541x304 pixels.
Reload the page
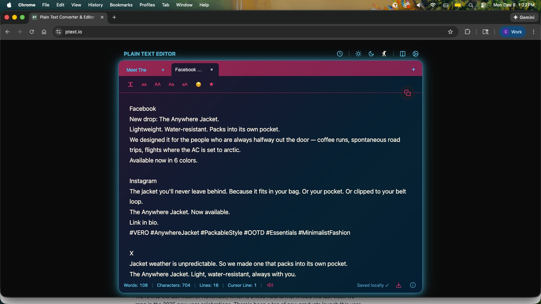pos(32,32)
